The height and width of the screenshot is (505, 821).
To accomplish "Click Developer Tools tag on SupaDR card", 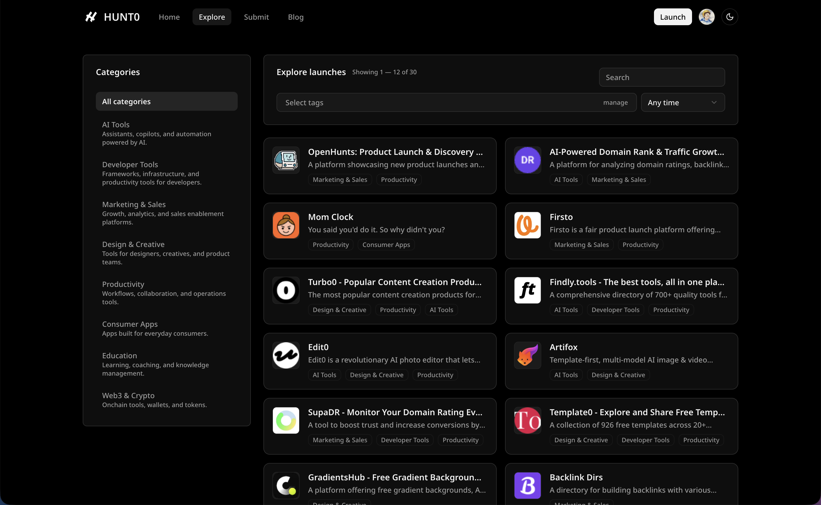I will [x=405, y=440].
